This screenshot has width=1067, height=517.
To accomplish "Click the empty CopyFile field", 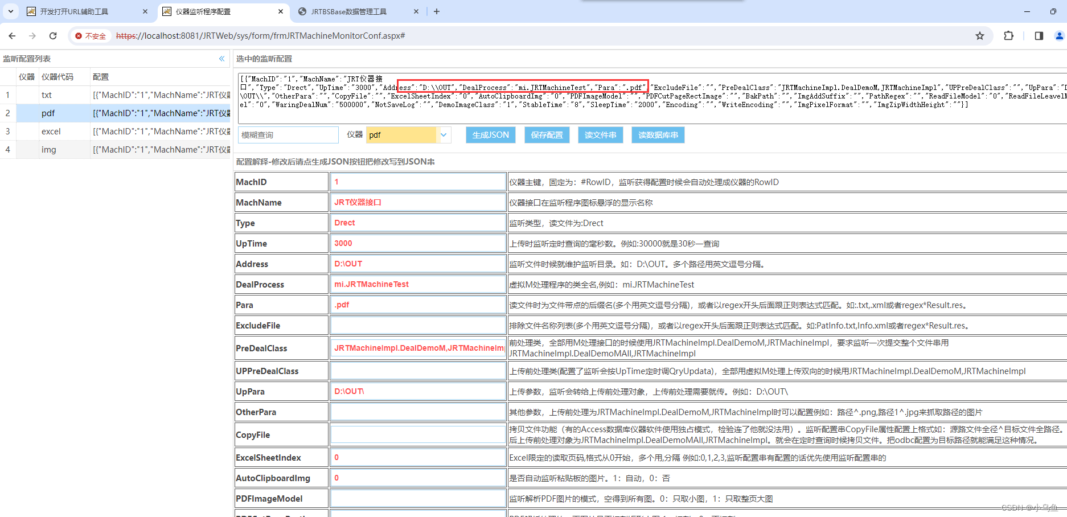I will pos(418,434).
